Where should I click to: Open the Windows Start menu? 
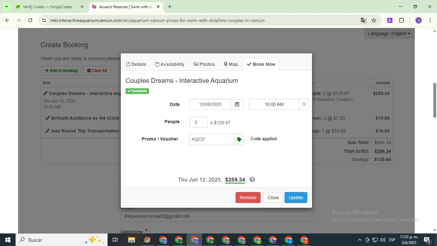8,240
